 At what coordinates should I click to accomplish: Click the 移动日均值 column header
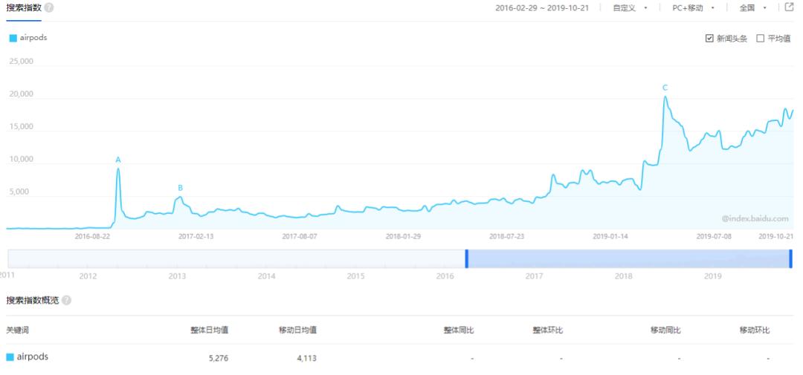(297, 330)
